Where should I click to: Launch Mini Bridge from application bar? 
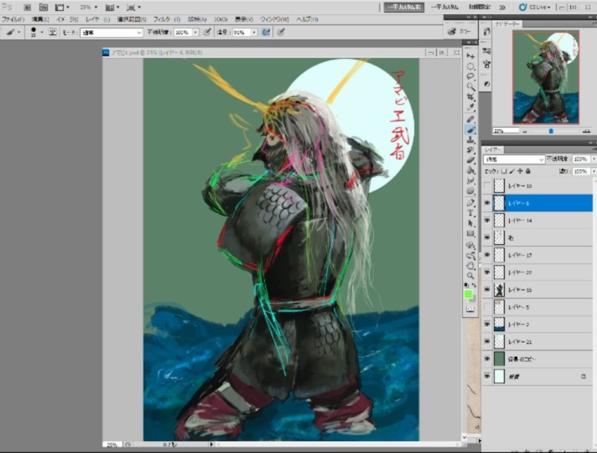click(43, 7)
